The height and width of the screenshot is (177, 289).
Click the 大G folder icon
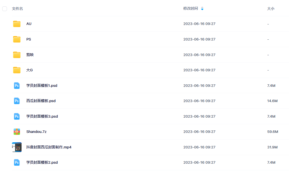[17, 70]
